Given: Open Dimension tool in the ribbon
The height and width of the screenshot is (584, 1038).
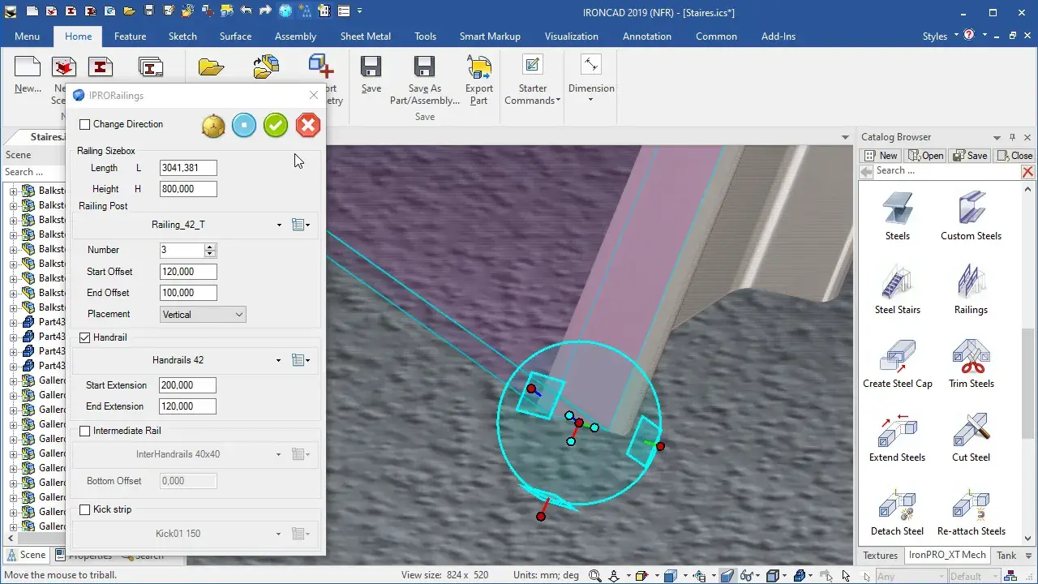Looking at the screenshot, I should (x=591, y=79).
